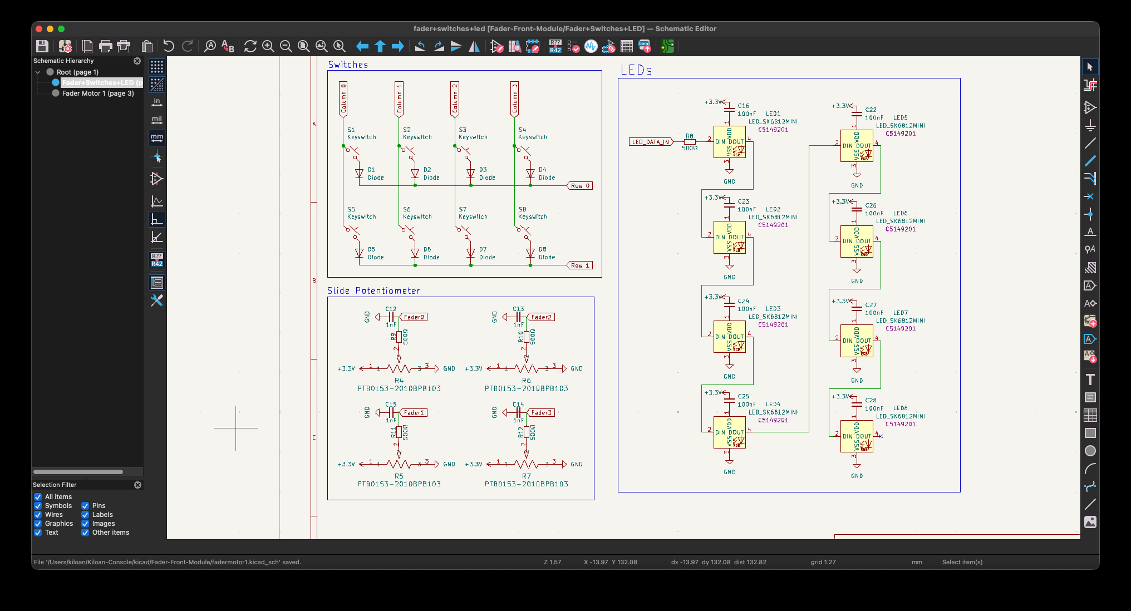Switch units to millimeters
Screen dimensions: 1131x611
pyautogui.click(x=157, y=137)
